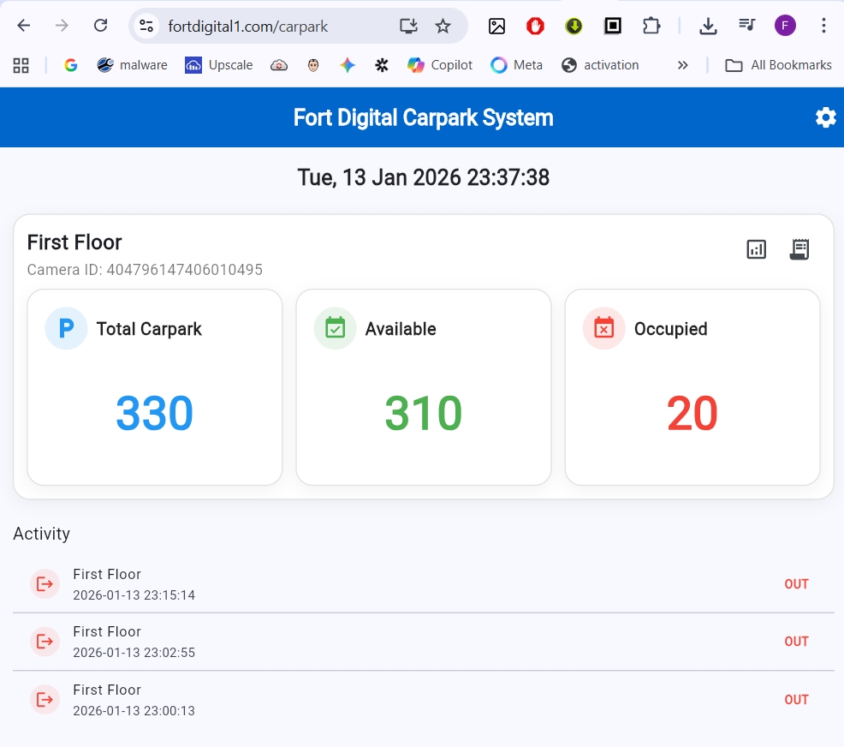The height and width of the screenshot is (747, 844).
Task: Bookmark this page with the star icon
Action: tap(443, 26)
